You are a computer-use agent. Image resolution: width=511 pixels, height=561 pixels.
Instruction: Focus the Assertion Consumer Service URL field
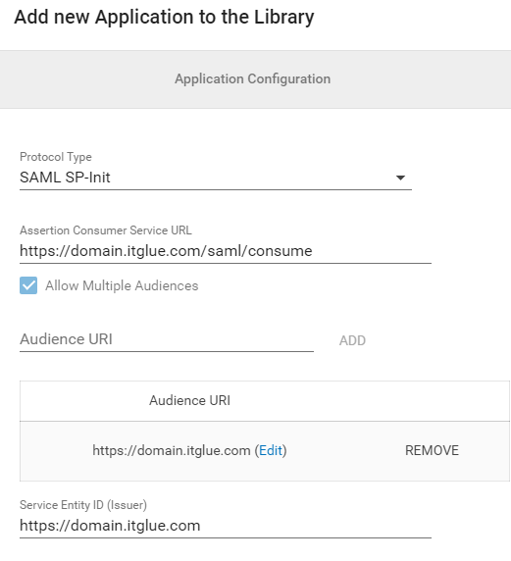point(226,251)
